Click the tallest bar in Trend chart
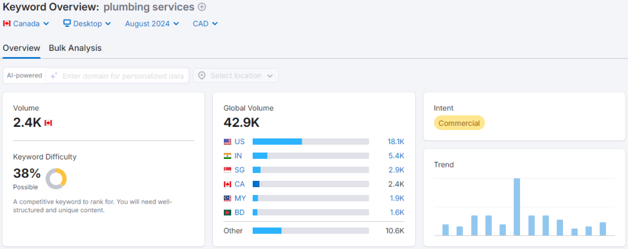 coord(517,207)
